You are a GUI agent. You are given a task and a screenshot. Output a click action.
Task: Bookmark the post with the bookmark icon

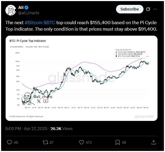pos(118,142)
